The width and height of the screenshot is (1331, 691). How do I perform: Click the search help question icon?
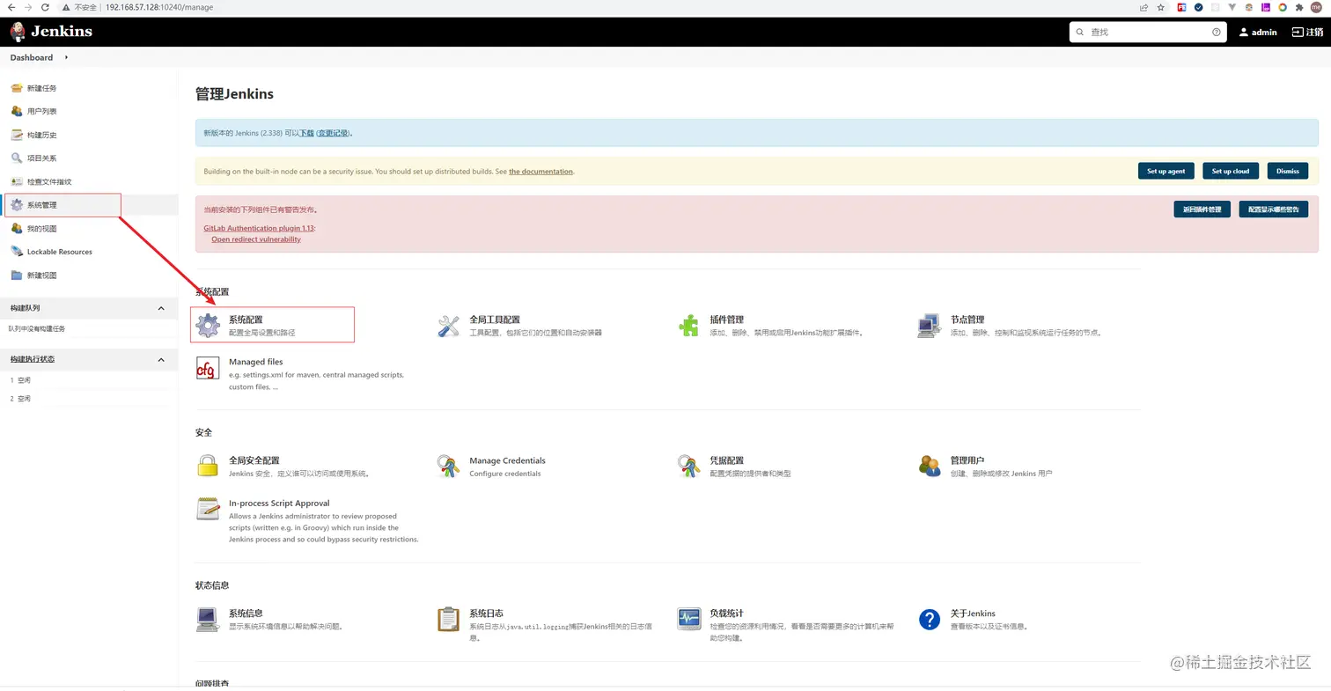pos(1217,32)
